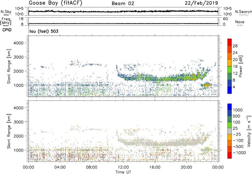Image resolution: width=252 pixels, height=174 pixels.
Task: Pick the yellow segment of power color bar
Action: pos(230,63)
